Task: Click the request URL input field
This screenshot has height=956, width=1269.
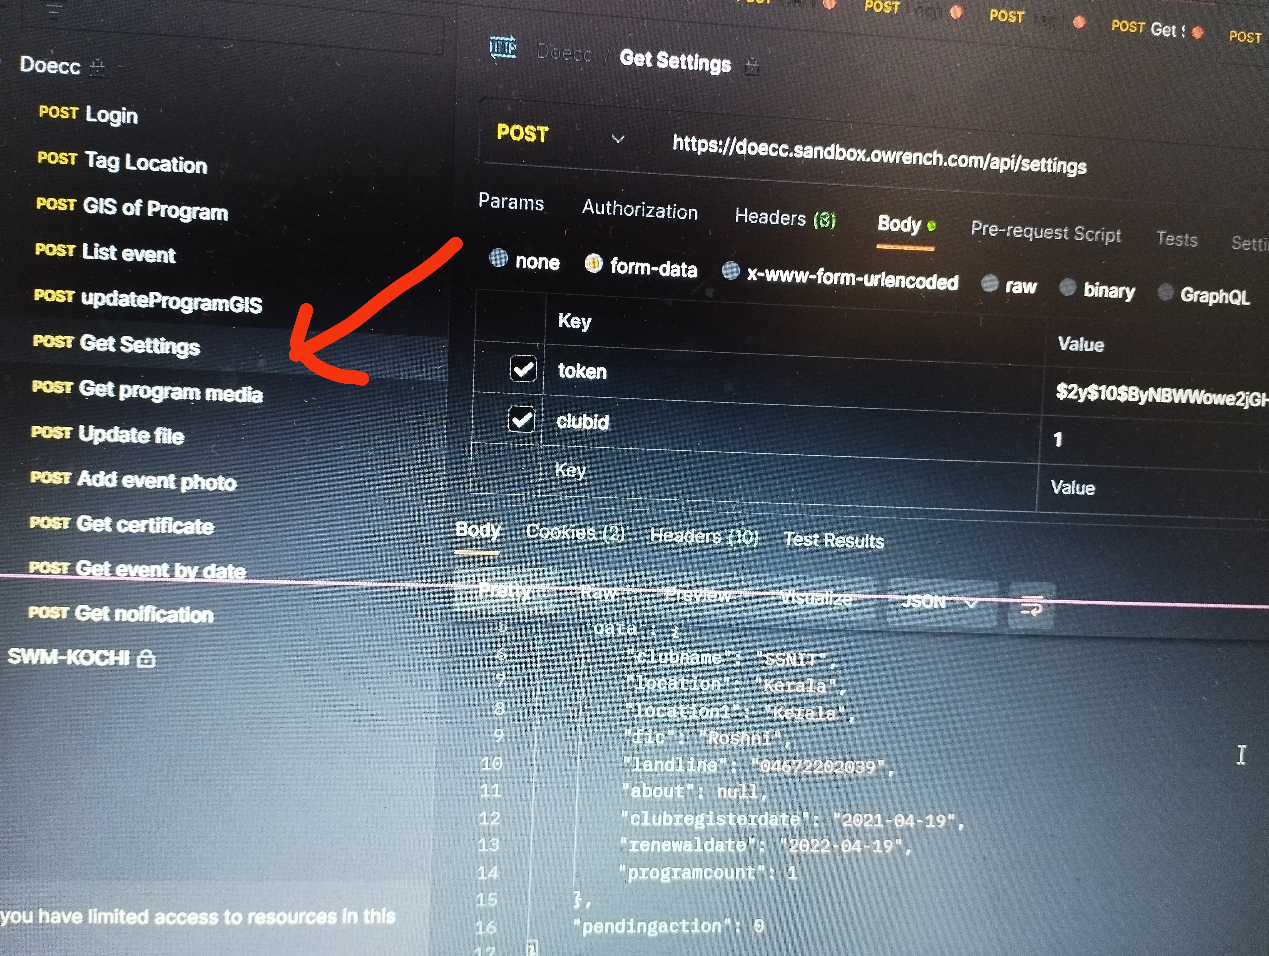Action: click(x=878, y=154)
